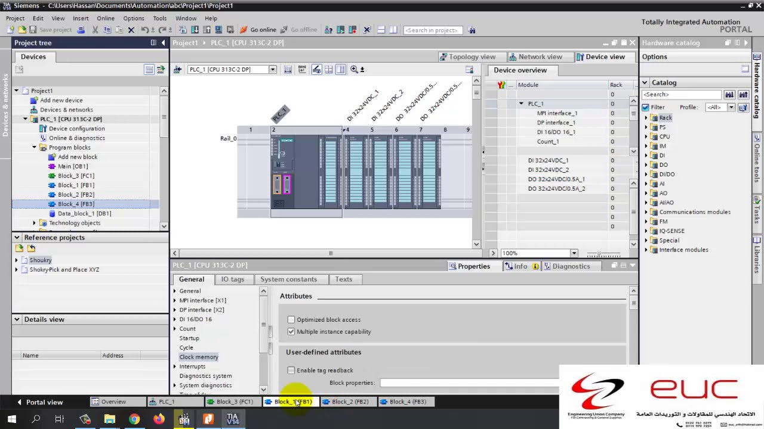Open Google Chrome from the taskbar

tap(134, 419)
